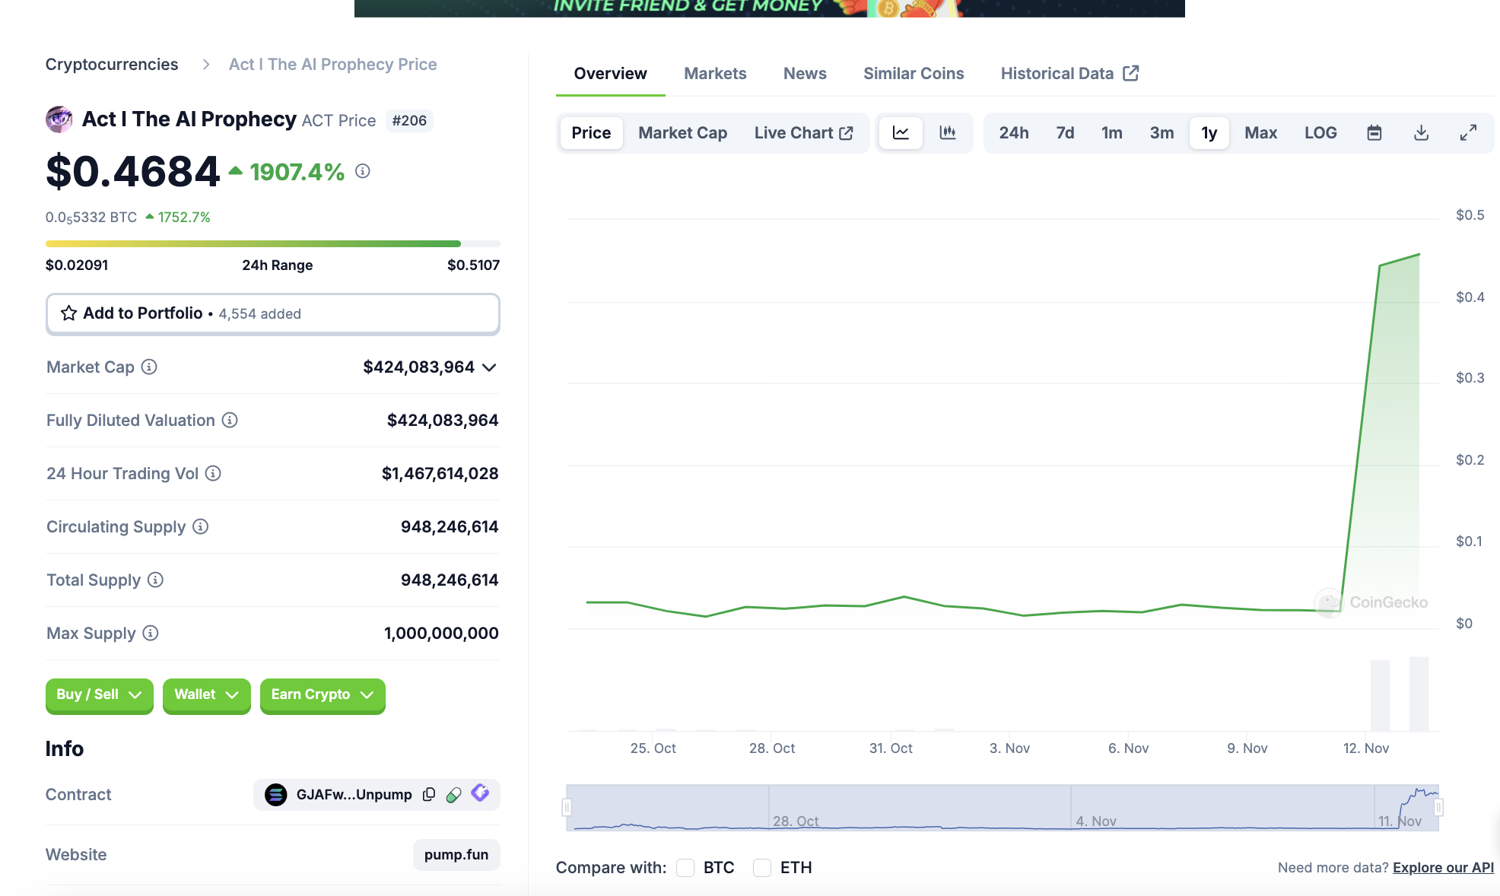Click the Market Cap info icon
The height and width of the screenshot is (896, 1500).
(150, 367)
